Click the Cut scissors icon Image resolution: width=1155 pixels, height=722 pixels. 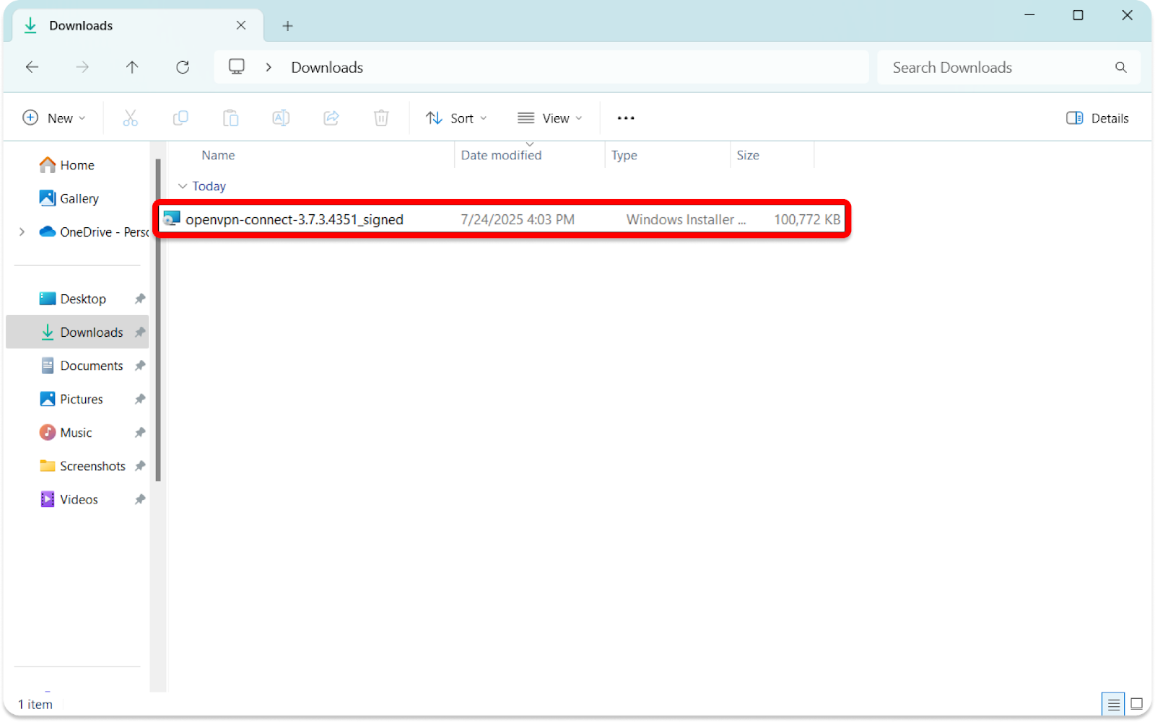coord(130,118)
